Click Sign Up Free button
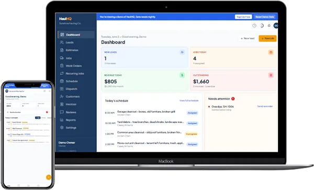Image resolution: width=314 pixels, height=190 pixels. pos(243,17)
